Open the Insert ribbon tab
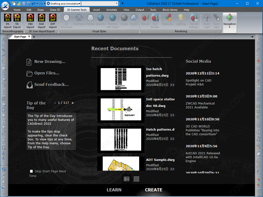Image resolution: width=263 pixels, height=197 pixels. 97,10
